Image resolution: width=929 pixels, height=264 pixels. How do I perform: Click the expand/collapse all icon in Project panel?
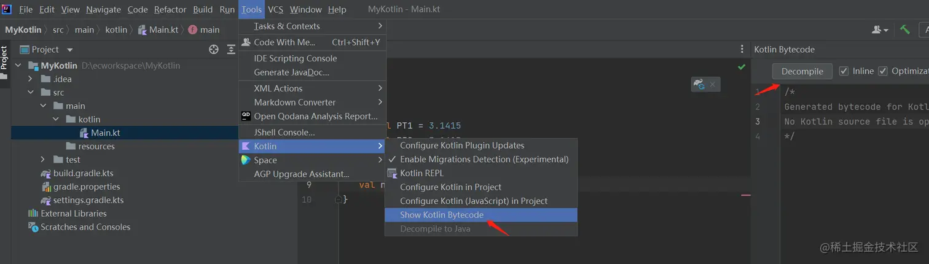pos(231,50)
